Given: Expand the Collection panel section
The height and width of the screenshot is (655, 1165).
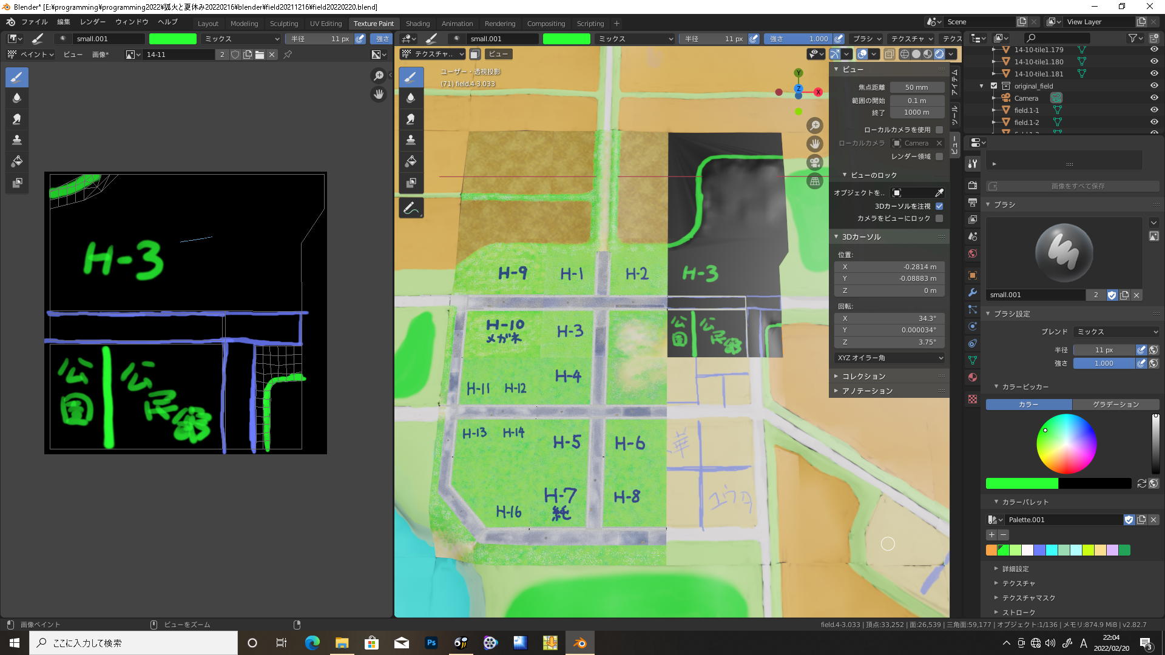Looking at the screenshot, I should pos(863,377).
